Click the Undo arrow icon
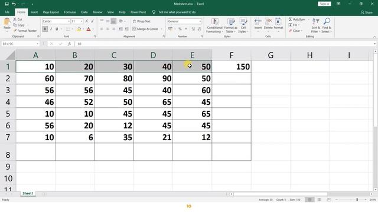Viewport: 378px width, 212px height. tap(14, 4)
